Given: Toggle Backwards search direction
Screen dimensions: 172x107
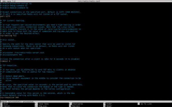Looking at the screenshot, I should tap(76, 104).
